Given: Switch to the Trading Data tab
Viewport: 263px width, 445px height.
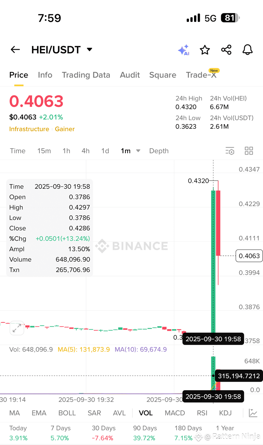Looking at the screenshot, I should [x=86, y=75].
